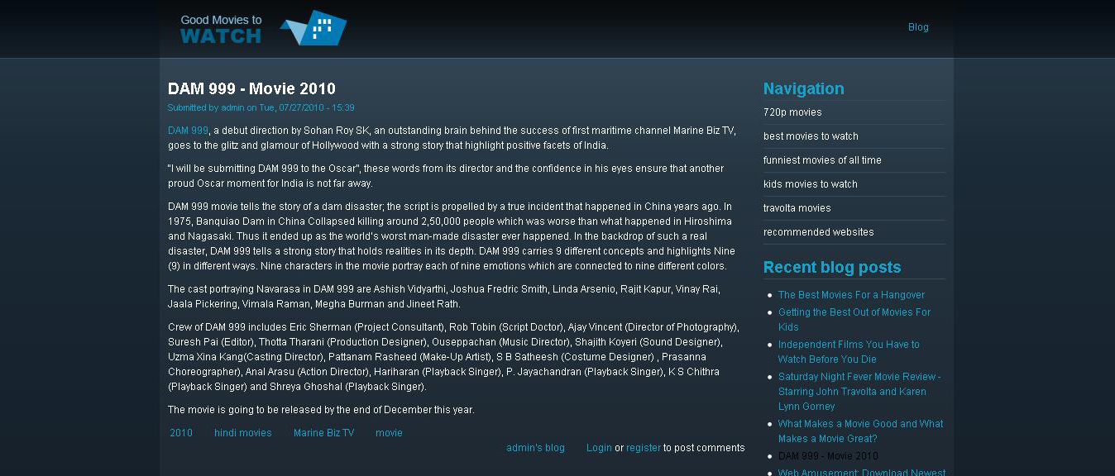Open Saturday Night Fever Movie Review post
This screenshot has width=1115, height=476.
click(x=859, y=377)
